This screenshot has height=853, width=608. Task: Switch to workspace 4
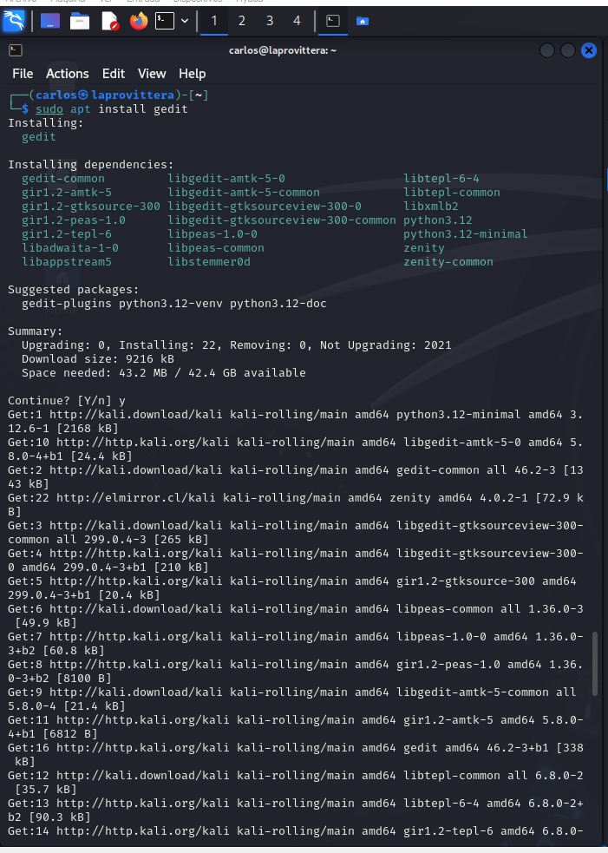tap(297, 21)
